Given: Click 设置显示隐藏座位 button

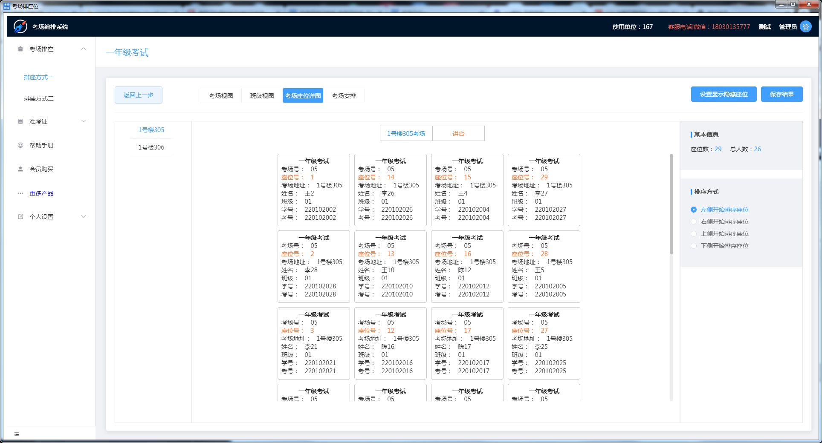Looking at the screenshot, I should click(724, 94).
